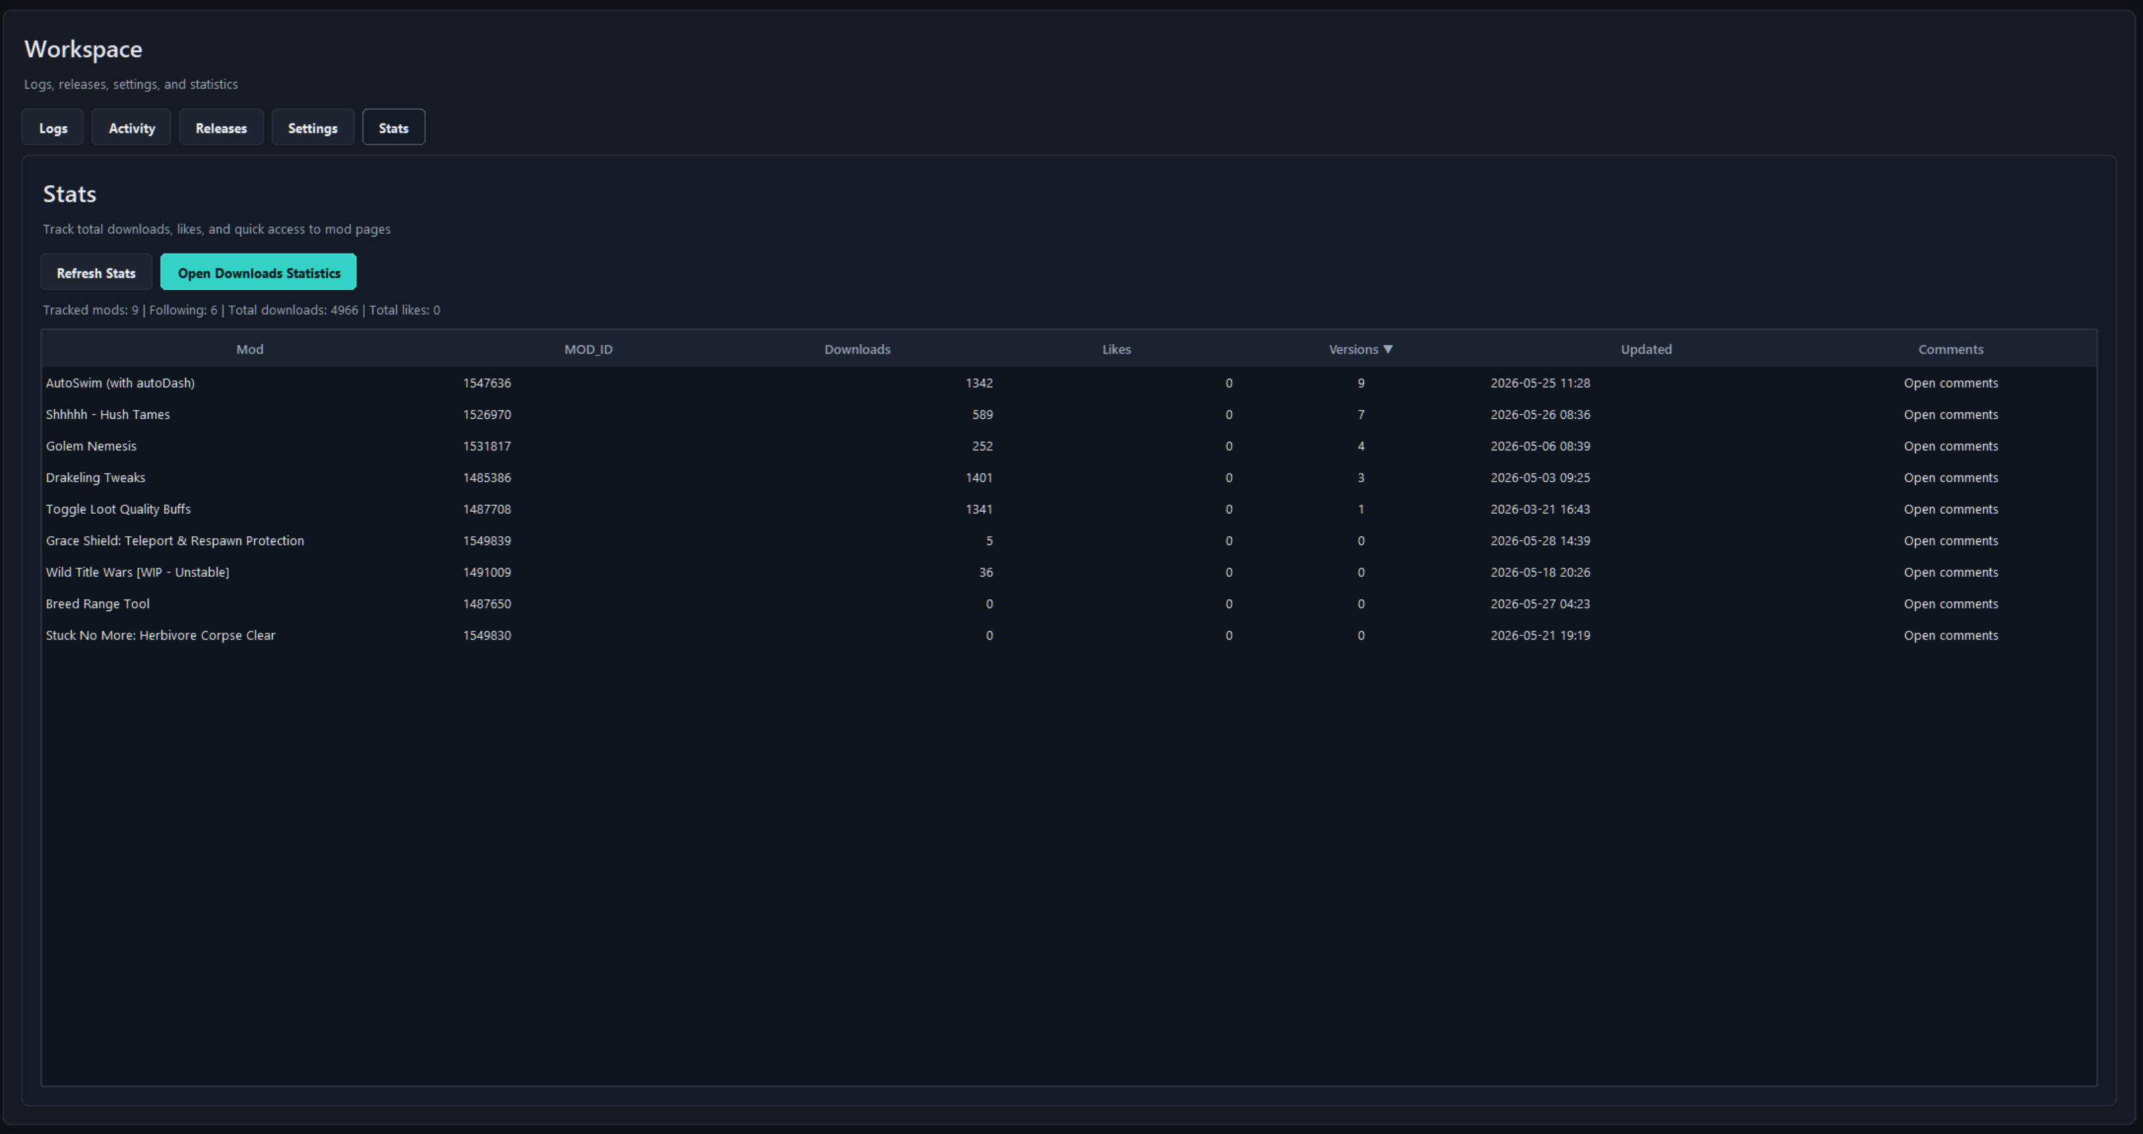Click downloads count 589

(983, 415)
